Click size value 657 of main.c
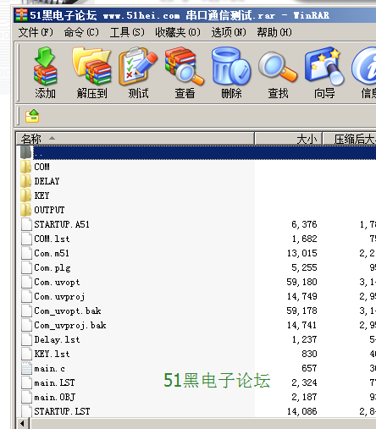 309,368
